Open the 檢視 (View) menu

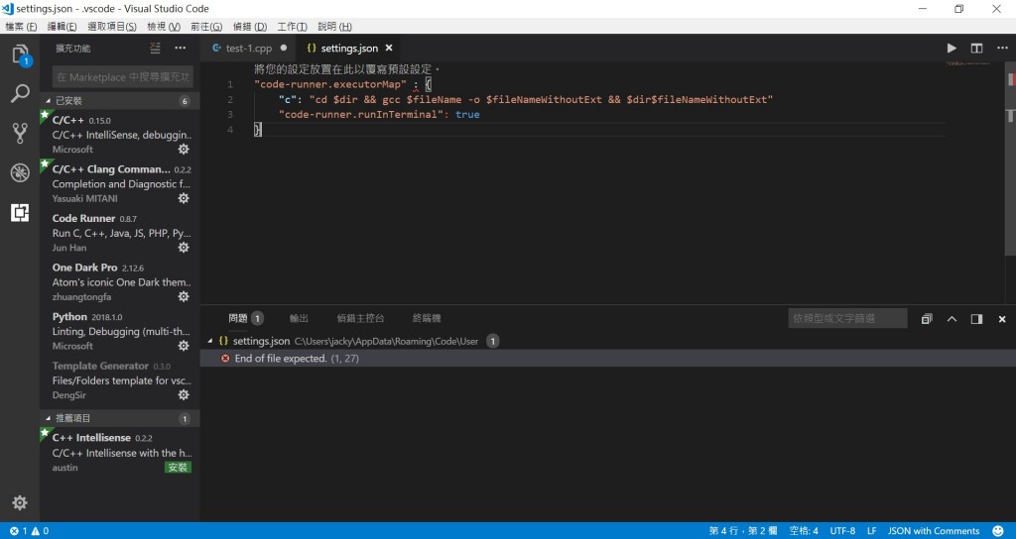pos(164,27)
